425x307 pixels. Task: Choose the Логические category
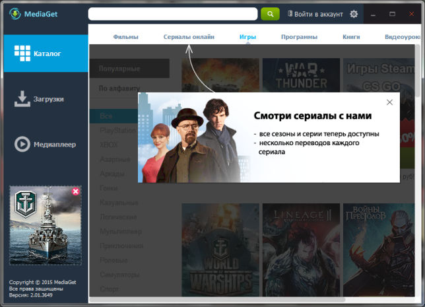tap(118, 217)
